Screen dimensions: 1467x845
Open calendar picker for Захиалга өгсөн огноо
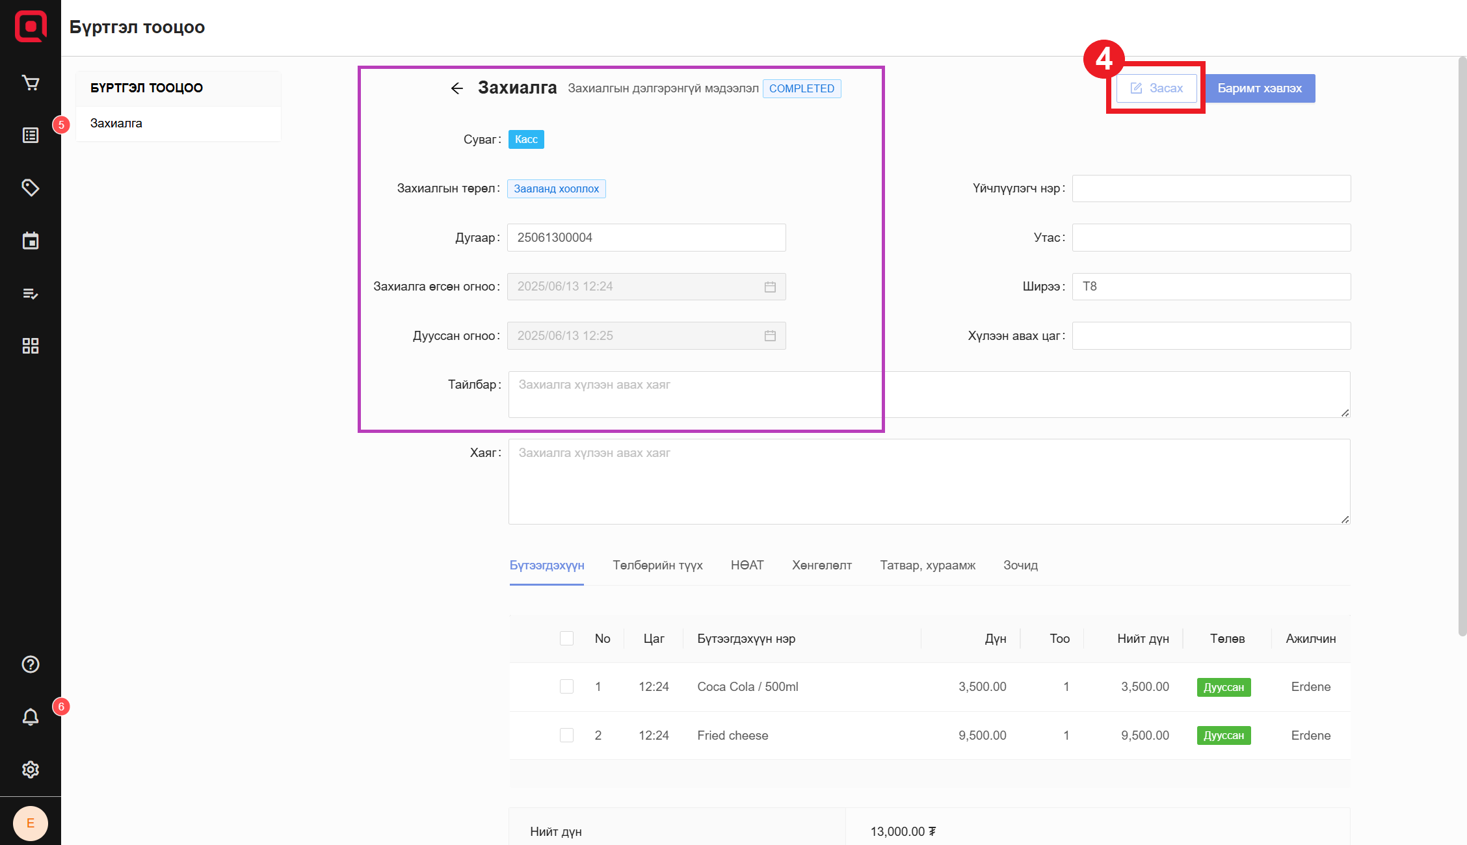pos(770,287)
